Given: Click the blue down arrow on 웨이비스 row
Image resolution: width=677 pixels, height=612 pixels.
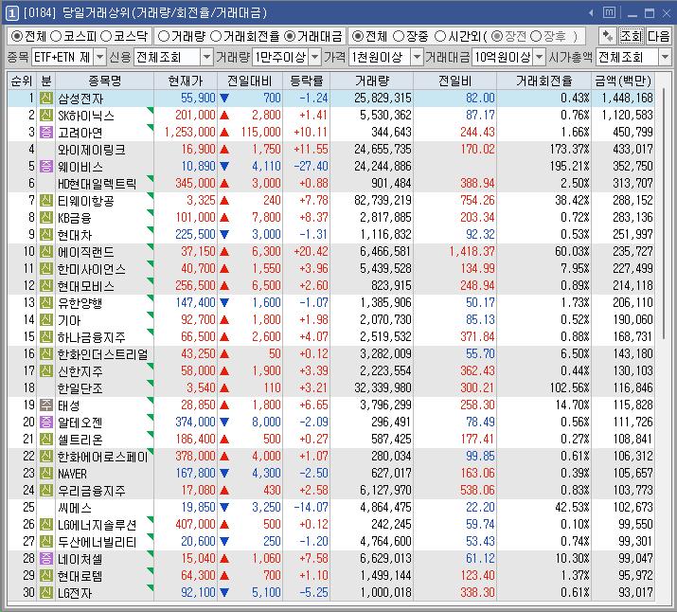Looking at the screenshot, I should coord(224,167).
